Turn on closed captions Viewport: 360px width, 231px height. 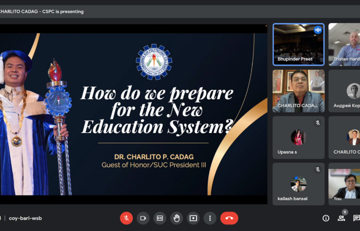(160, 218)
